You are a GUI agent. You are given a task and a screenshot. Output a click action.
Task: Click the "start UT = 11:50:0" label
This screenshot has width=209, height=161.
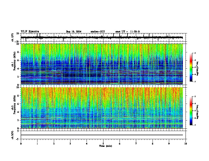point(127,32)
